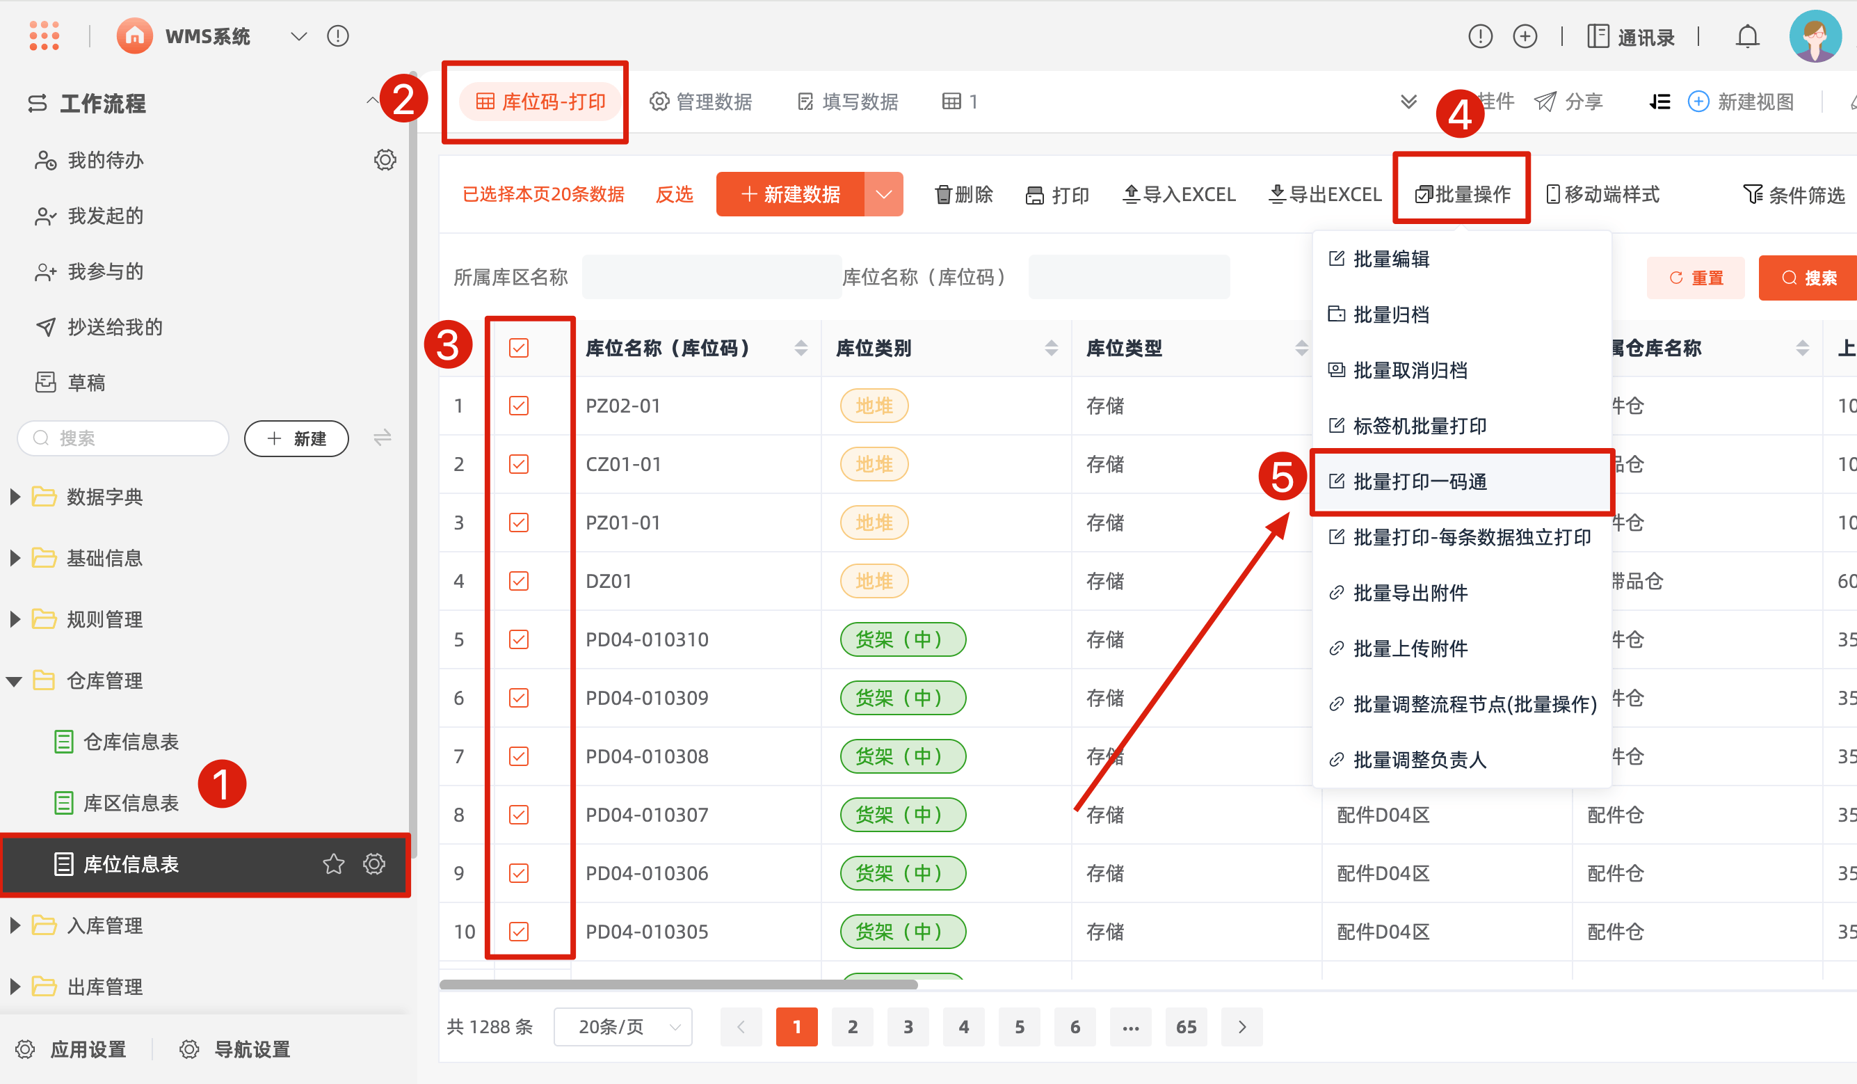This screenshot has width=1857, height=1084.
Task: Select 批量打印一码通 from the menu
Action: point(1420,482)
